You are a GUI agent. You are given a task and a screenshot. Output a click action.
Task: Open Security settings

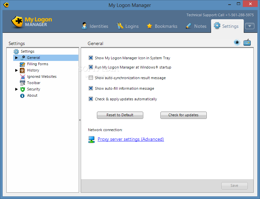(34, 89)
